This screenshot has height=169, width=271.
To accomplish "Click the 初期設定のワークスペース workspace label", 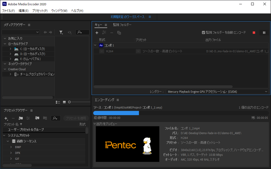I will point(128,17).
